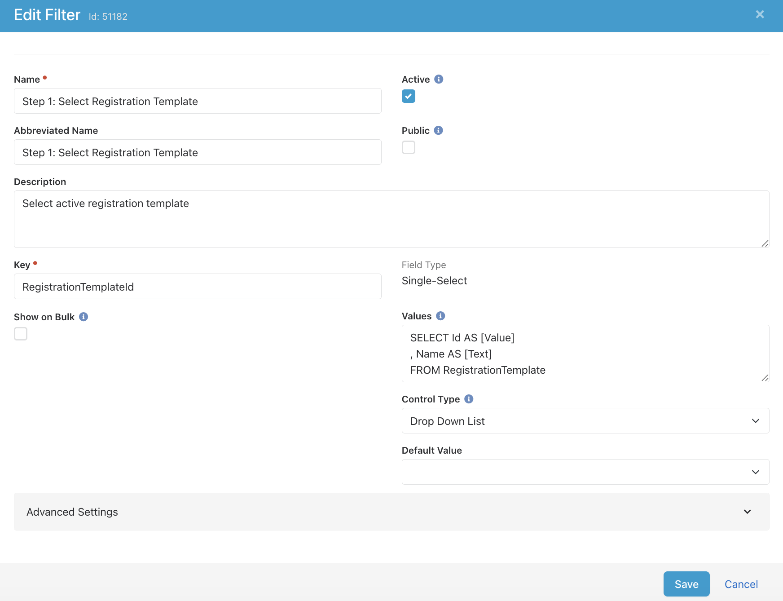The height and width of the screenshot is (601, 783).
Task: Click the Control Type info icon
Action: pyautogui.click(x=469, y=399)
